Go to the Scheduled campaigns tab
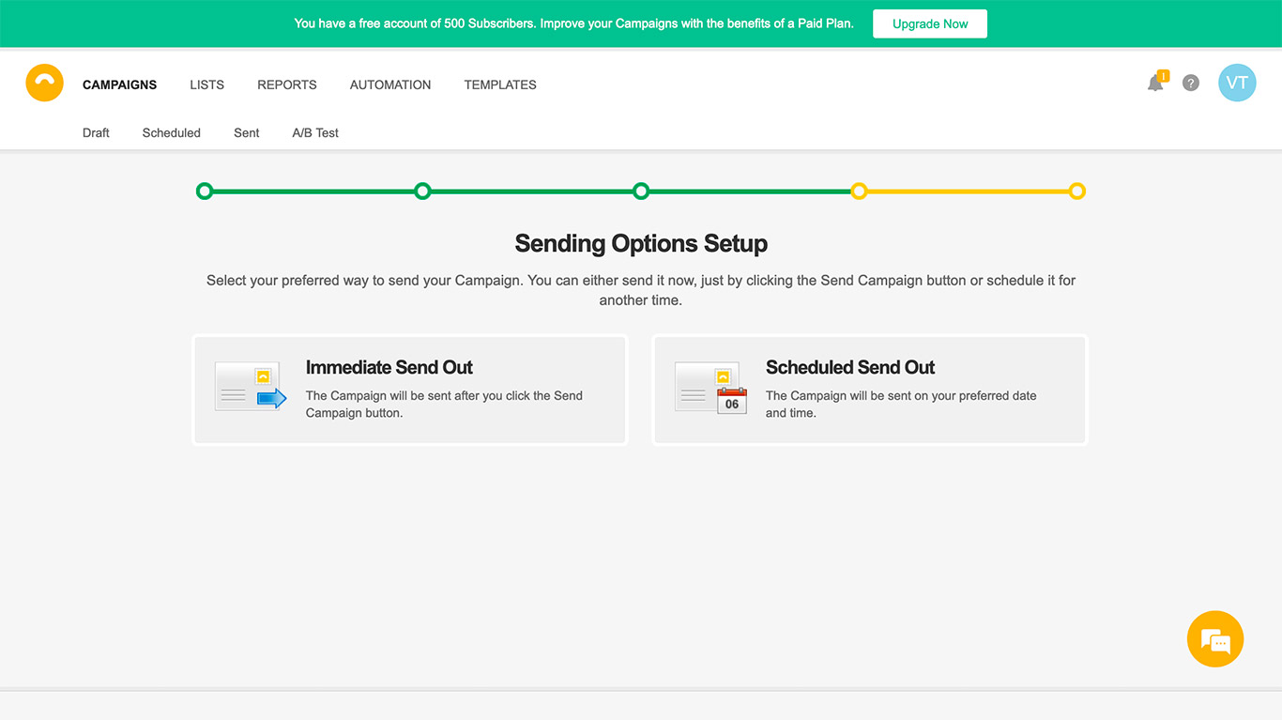This screenshot has height=720, width=1282. 172,132
